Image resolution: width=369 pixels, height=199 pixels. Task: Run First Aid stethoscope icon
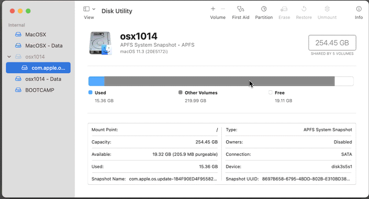(x=240, y=9)
